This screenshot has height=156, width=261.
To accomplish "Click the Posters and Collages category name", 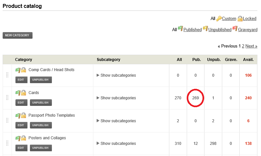I will pos(47,138).
